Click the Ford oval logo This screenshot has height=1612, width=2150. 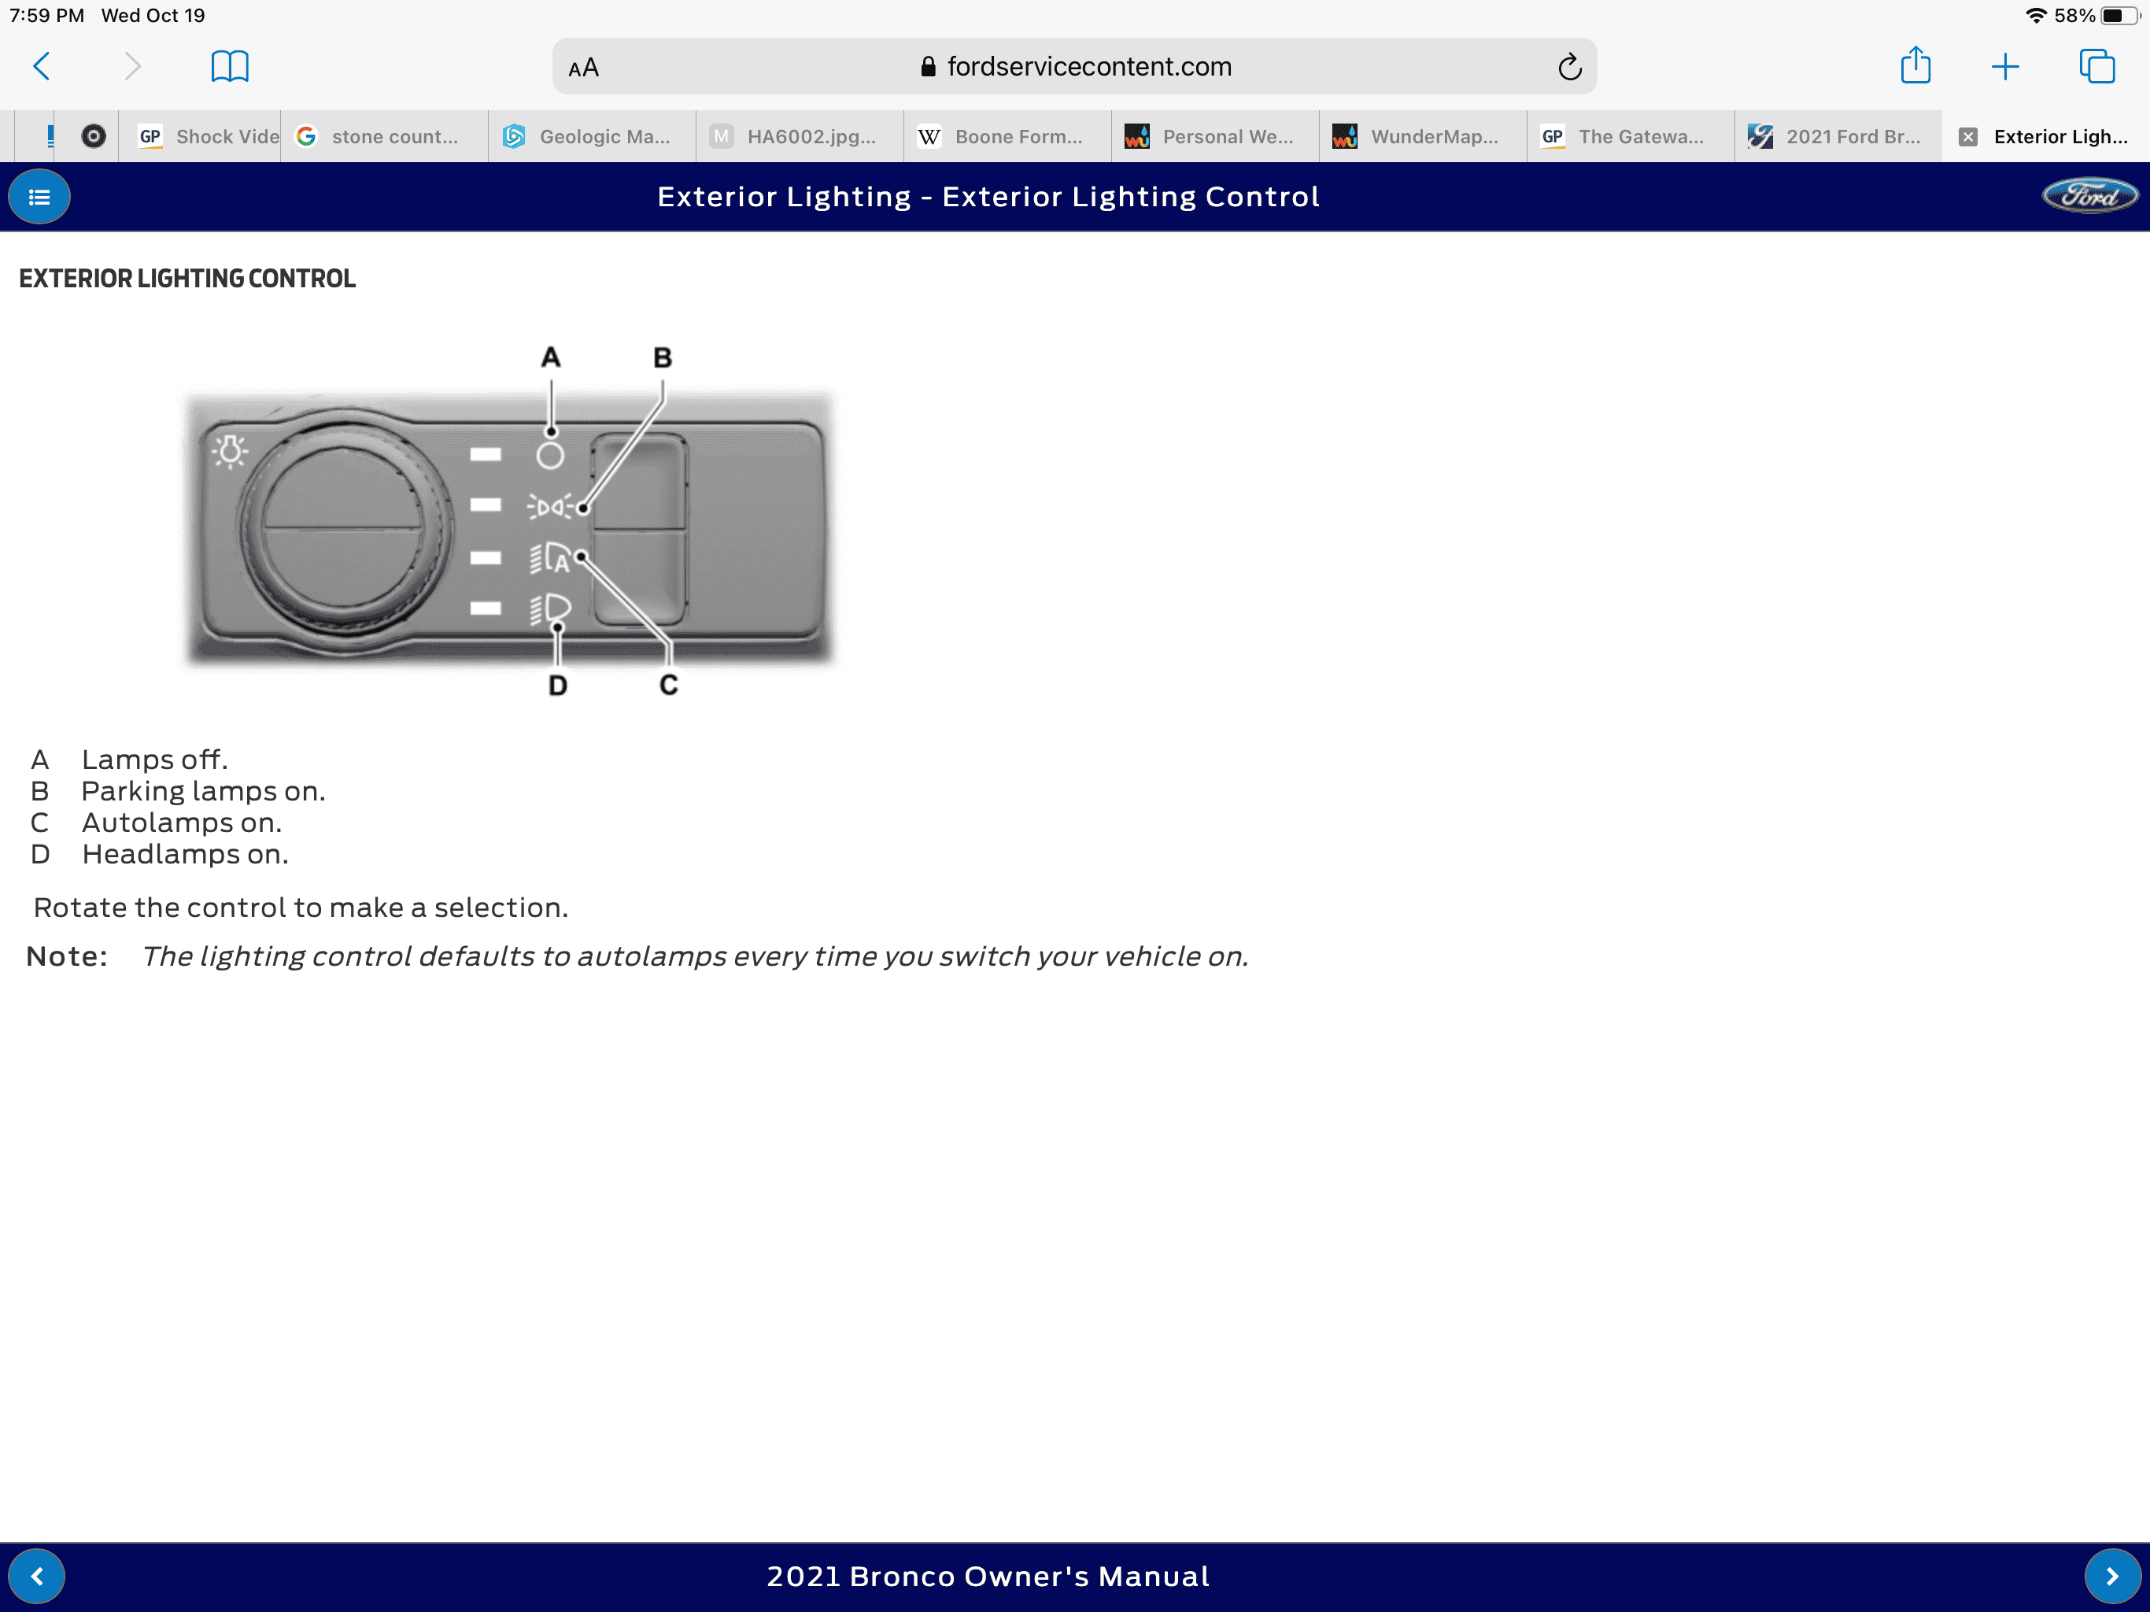click(x=2089, y=197)
